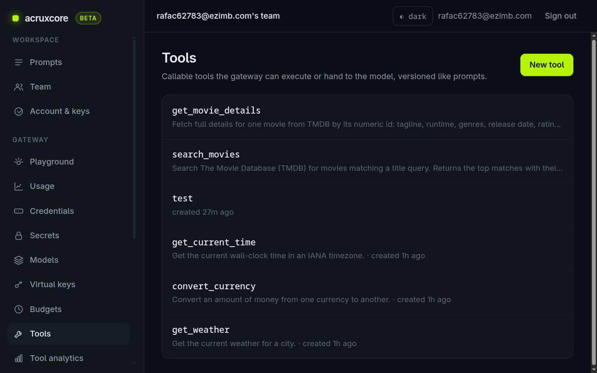
Task: Sign out of the account
Action: tap(561, 16)
